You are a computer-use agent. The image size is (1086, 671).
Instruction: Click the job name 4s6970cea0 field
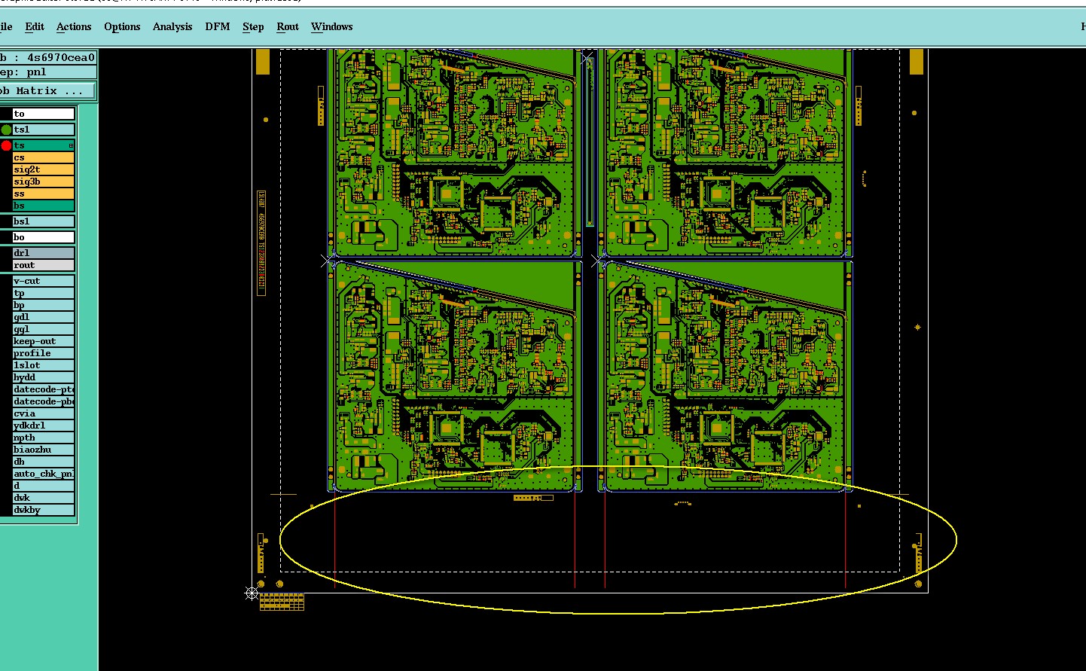pyautogui.click(x=48, y=57)
